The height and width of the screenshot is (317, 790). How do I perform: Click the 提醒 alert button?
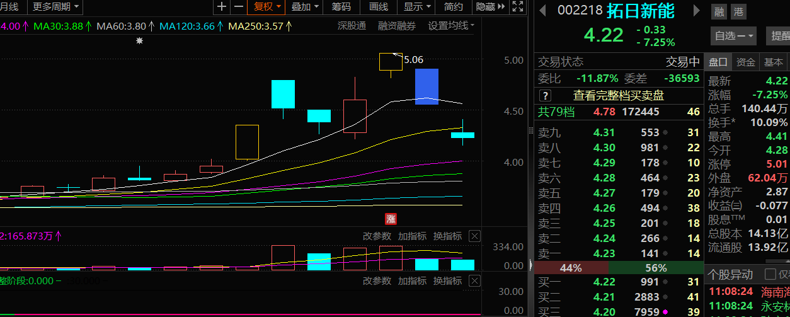[778, 36]
